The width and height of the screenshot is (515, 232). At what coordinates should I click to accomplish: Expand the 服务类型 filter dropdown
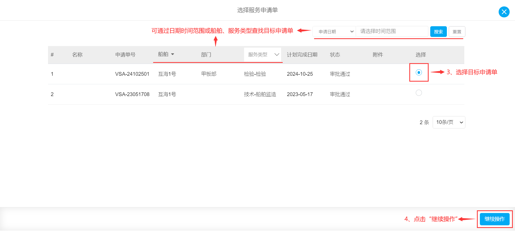point(263,55)
